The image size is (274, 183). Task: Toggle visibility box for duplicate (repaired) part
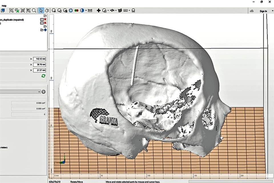pos(42,19)
